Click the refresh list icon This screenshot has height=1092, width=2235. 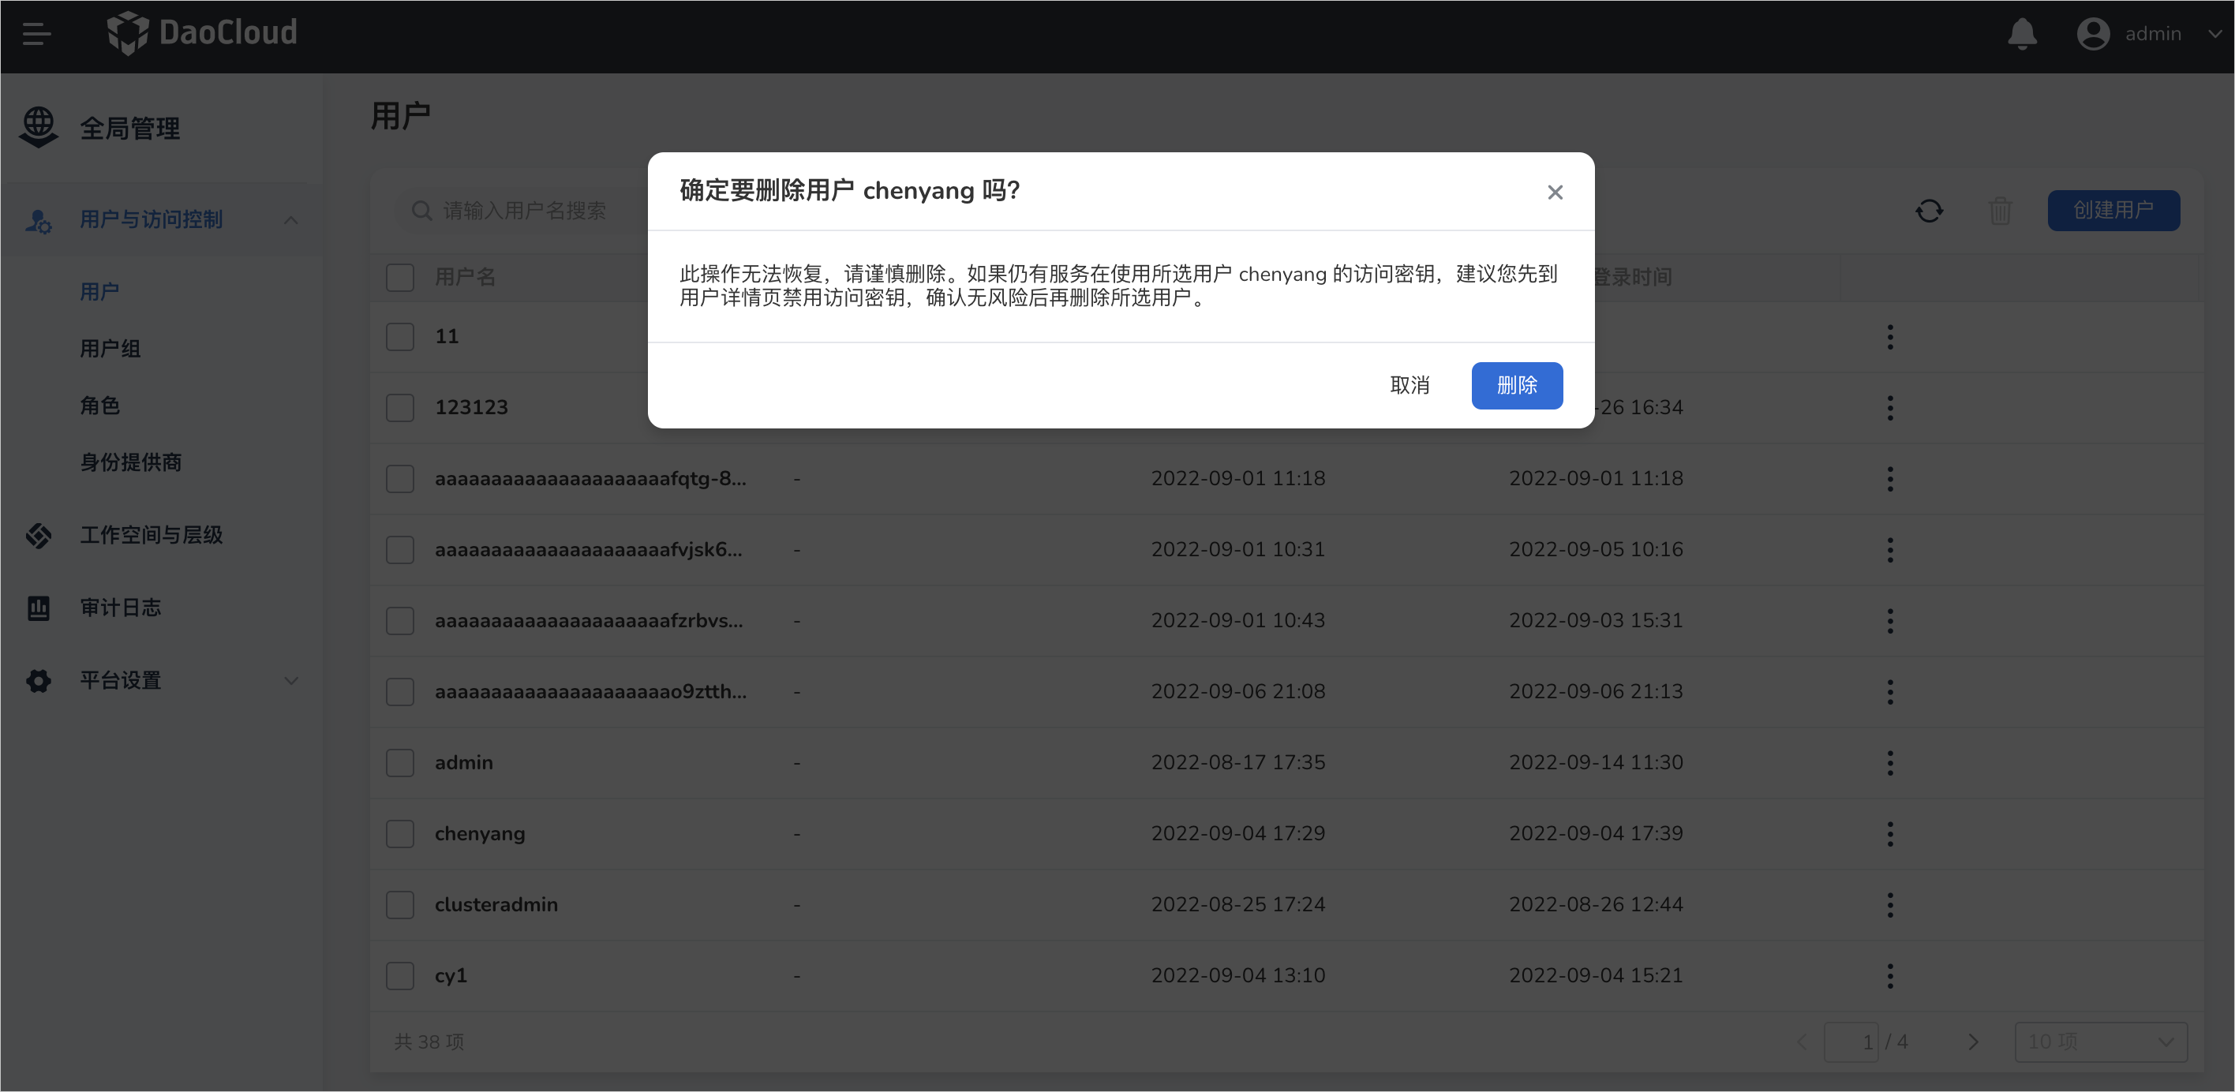[x=1929, y=211]
